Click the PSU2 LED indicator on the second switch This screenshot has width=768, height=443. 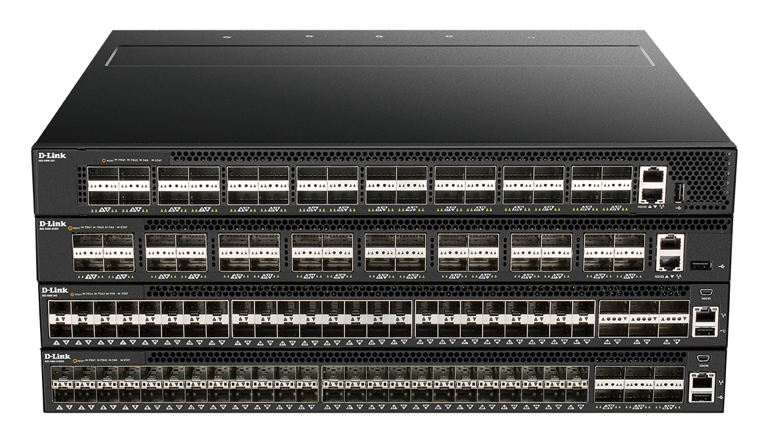93,227
